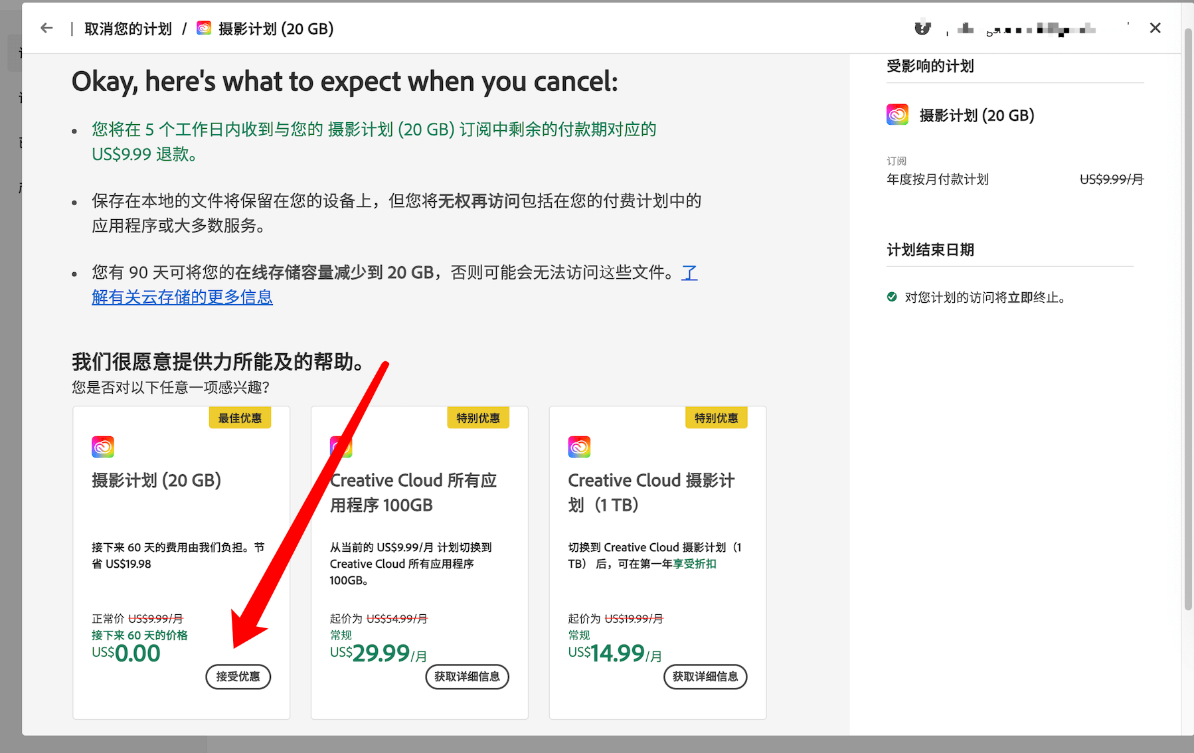Click the account avatar icon at top right
This screenshot has height=753, width=1194.
(x=923, y=28)
